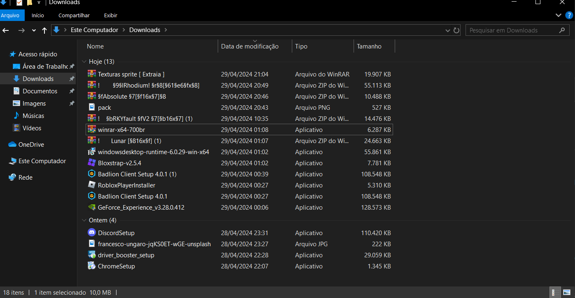This screenshot has width=575, height=298.
Task: Click the size "128.573 KB" cell
Action: 376,208
